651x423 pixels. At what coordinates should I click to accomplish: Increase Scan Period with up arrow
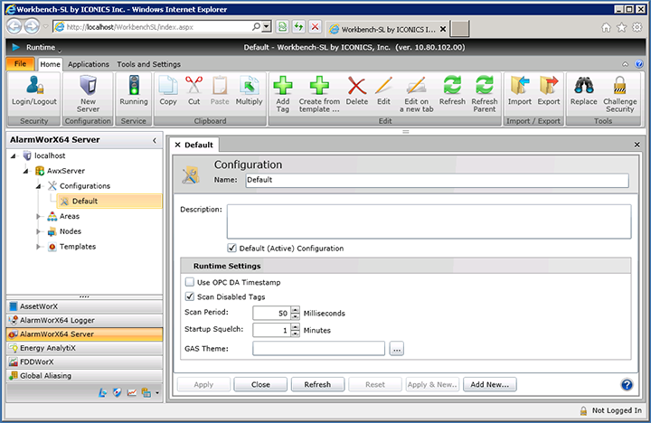click(x=295, y=309)
